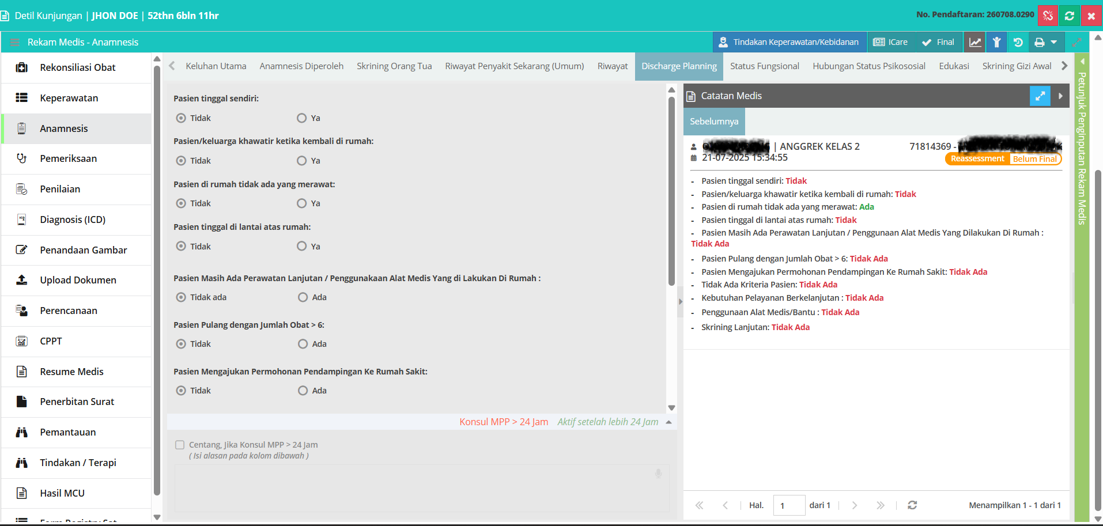Open Upload Dokumen section
1103x526 pixels.
tap(76, 280)
